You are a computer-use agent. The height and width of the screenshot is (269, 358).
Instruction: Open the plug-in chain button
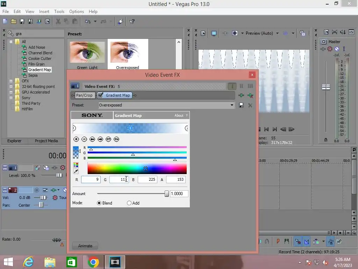241,95
